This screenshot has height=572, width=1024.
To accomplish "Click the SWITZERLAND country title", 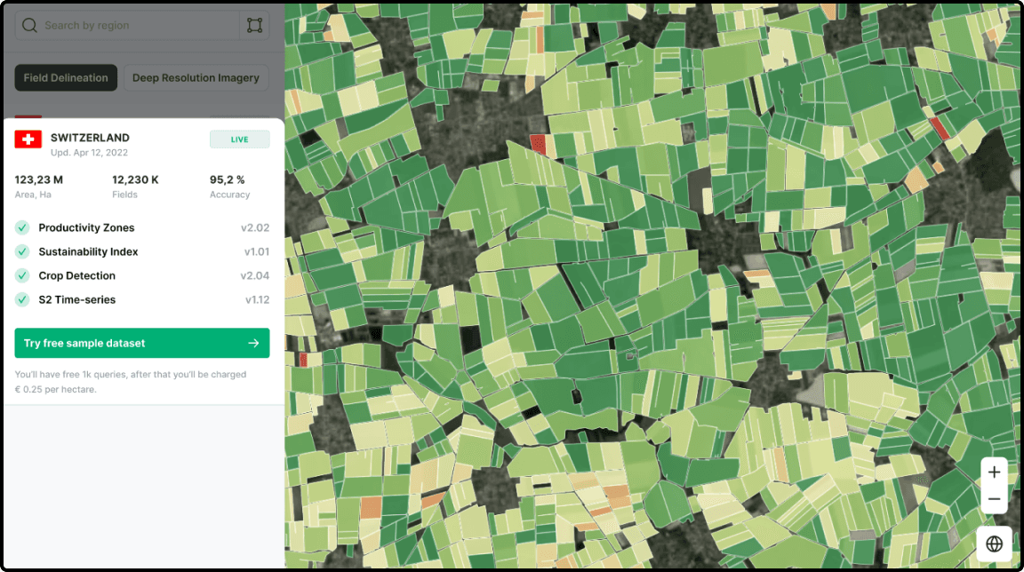I will click(90, 138).
